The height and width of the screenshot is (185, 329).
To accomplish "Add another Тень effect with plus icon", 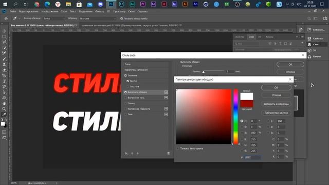I will [x=166, y=114].
